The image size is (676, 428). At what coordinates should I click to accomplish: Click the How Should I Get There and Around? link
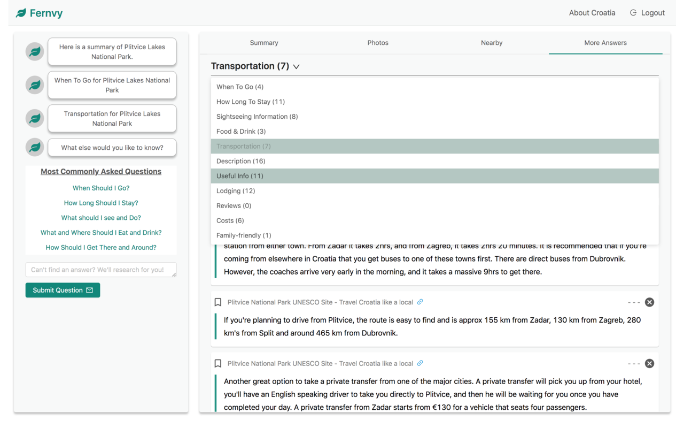(101, 247)
